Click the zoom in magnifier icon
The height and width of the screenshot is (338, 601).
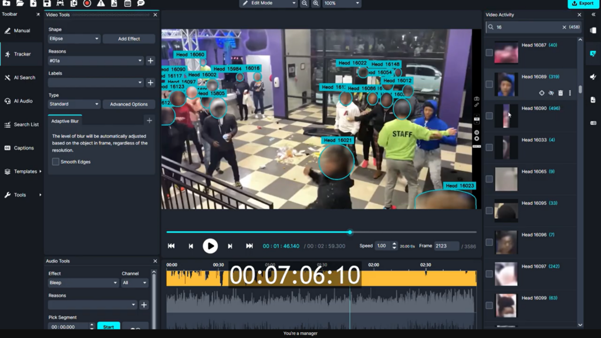pyautogui.click(x=315, y=3)
